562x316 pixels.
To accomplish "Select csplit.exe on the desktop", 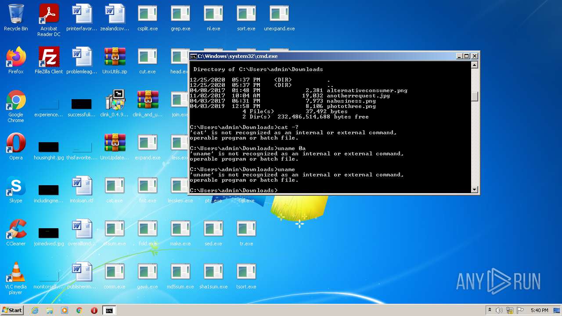I will point(148,18).
